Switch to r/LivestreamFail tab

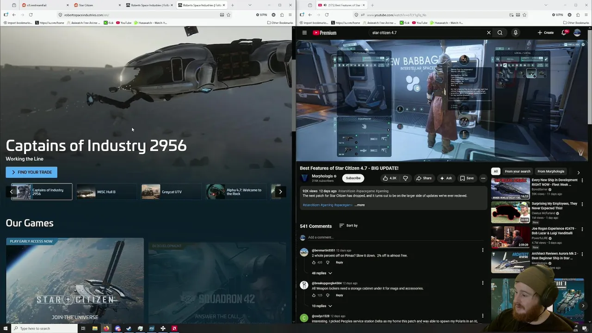44,5
